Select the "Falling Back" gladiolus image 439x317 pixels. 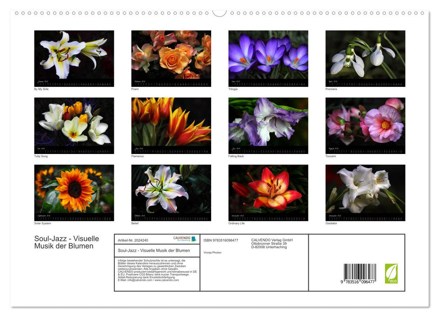[268, 125]
